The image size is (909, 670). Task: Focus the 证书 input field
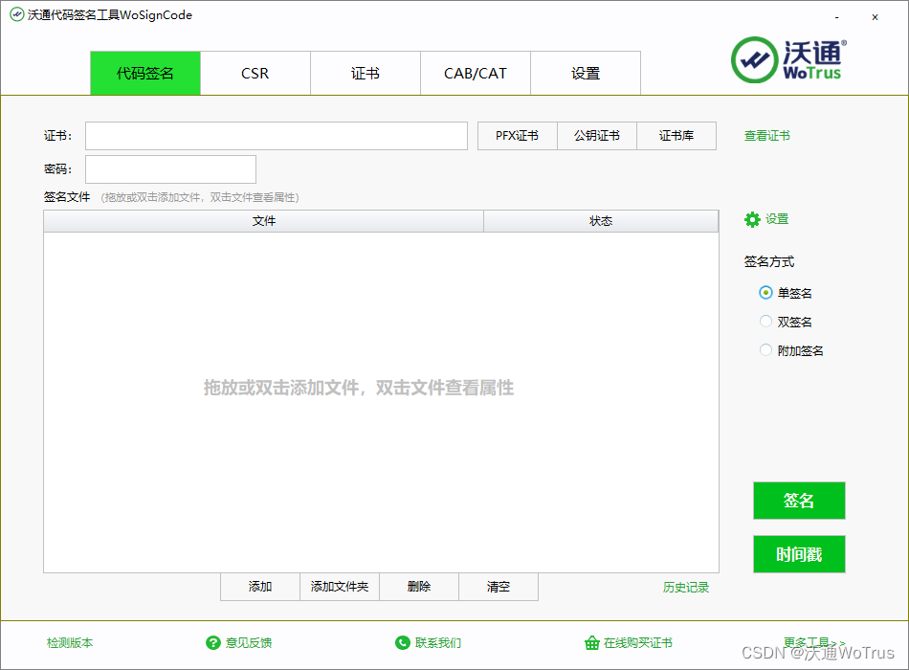pos(277,136)
